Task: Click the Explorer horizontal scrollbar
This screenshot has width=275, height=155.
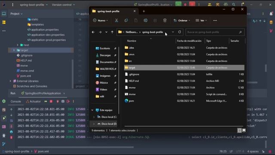Action: coord(183,126)
